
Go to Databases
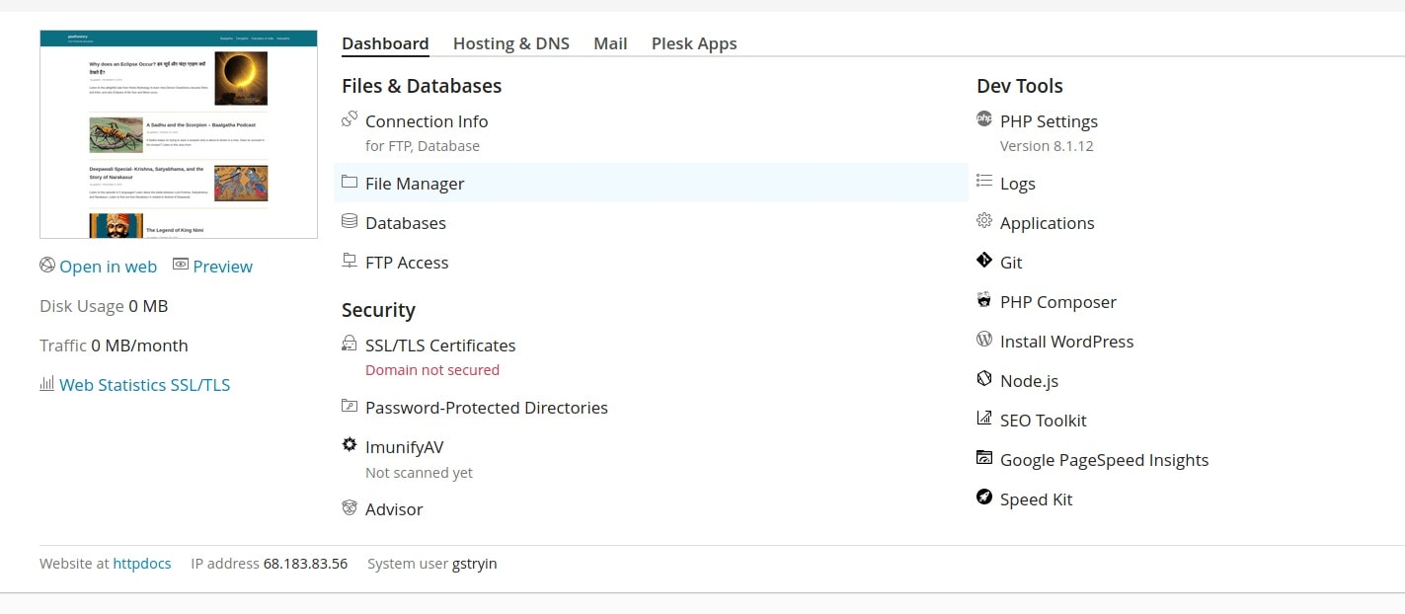click(x=406, y=223)
